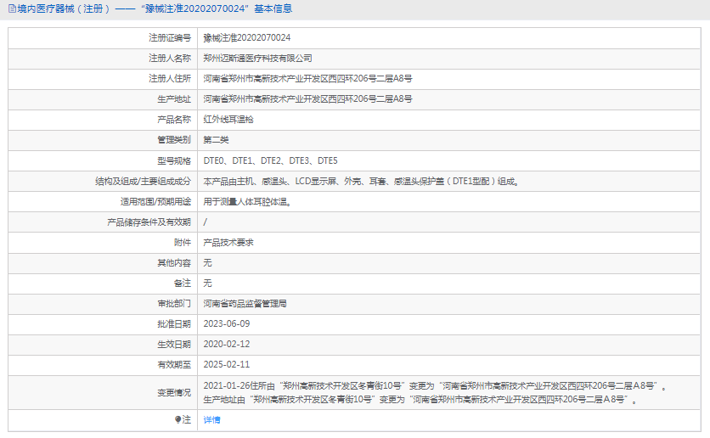
Task: Click the structure composition description text
Action: (x=361, y=181)
